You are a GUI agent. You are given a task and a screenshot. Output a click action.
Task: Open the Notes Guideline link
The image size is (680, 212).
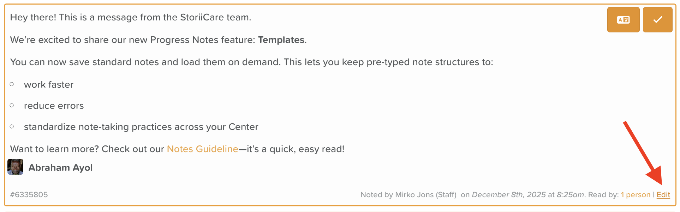(x=202, y=149)
